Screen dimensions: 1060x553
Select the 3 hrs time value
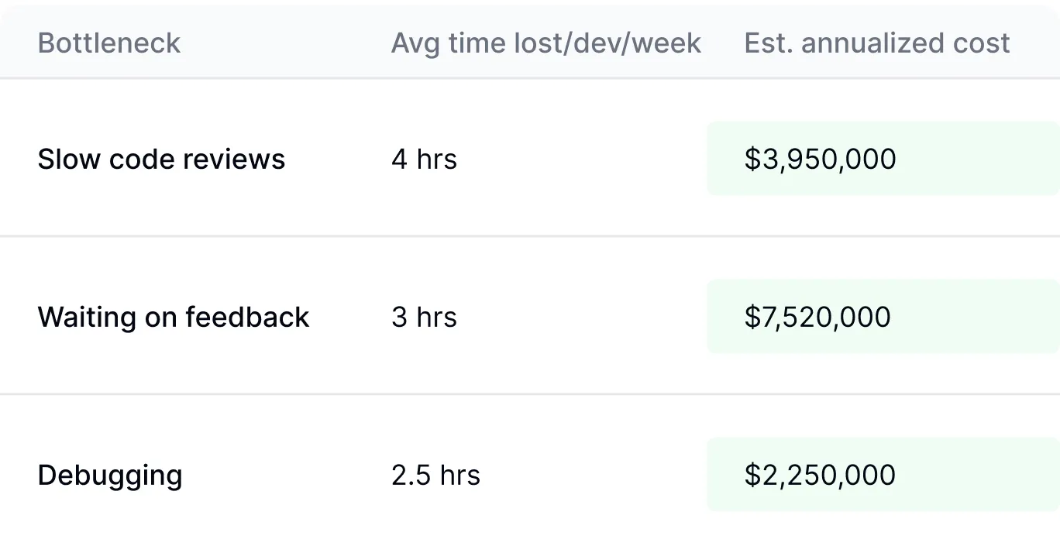click(x=424, y=318)
